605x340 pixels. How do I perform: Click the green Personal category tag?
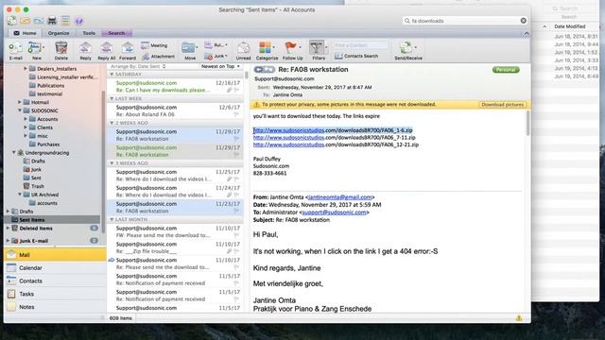point(506,70)
